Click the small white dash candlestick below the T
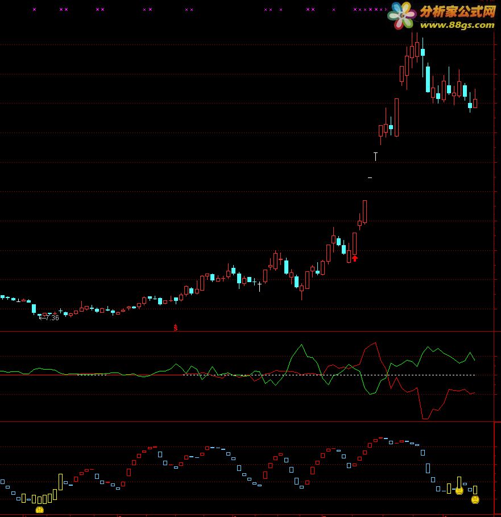The image size is (501, 517). coord(370,177)
